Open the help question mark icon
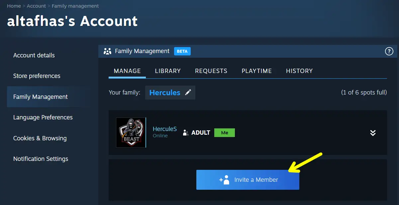Image resolution: width=399 pixels, height=205 pixels. coord(389,51)
